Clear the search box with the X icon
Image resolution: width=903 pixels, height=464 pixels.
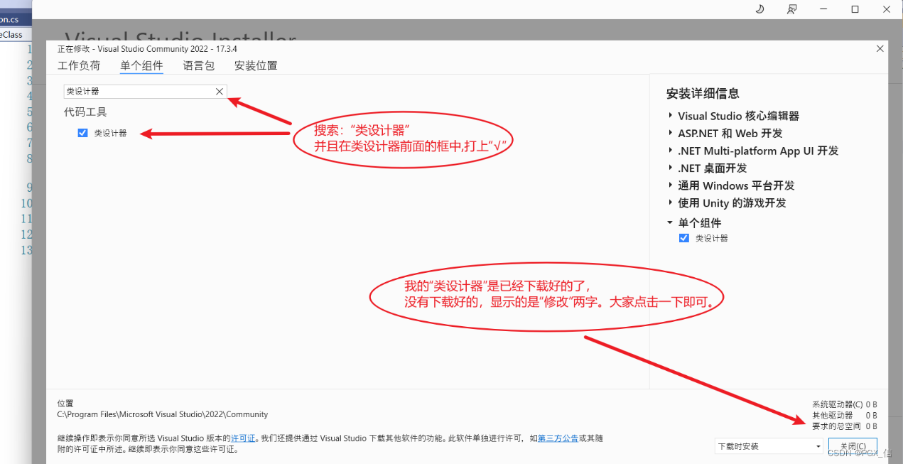[x=220, y=91]
